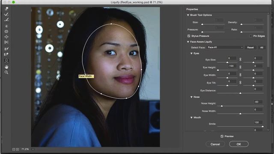
Task: Click the Cancel button
Action: pyautogui.click(x=215, y=144)
